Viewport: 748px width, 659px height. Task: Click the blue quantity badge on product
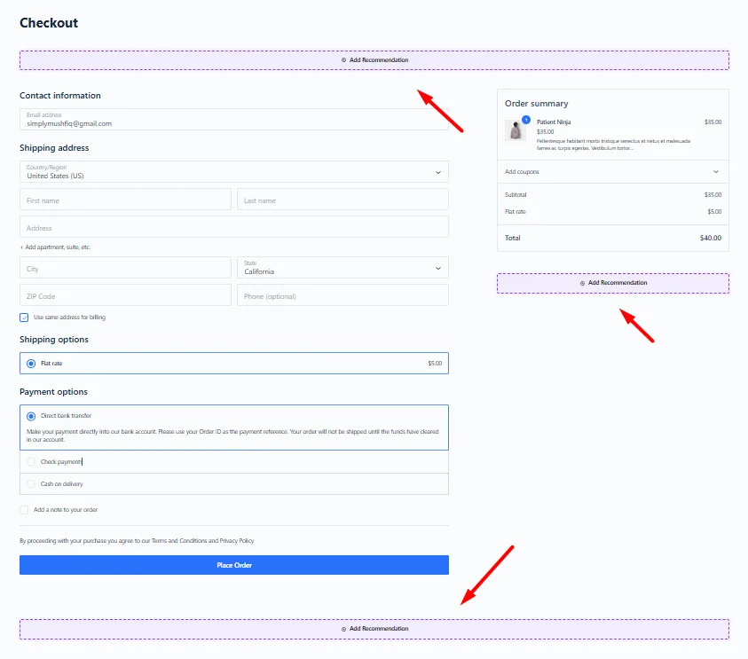click(526, 120)
